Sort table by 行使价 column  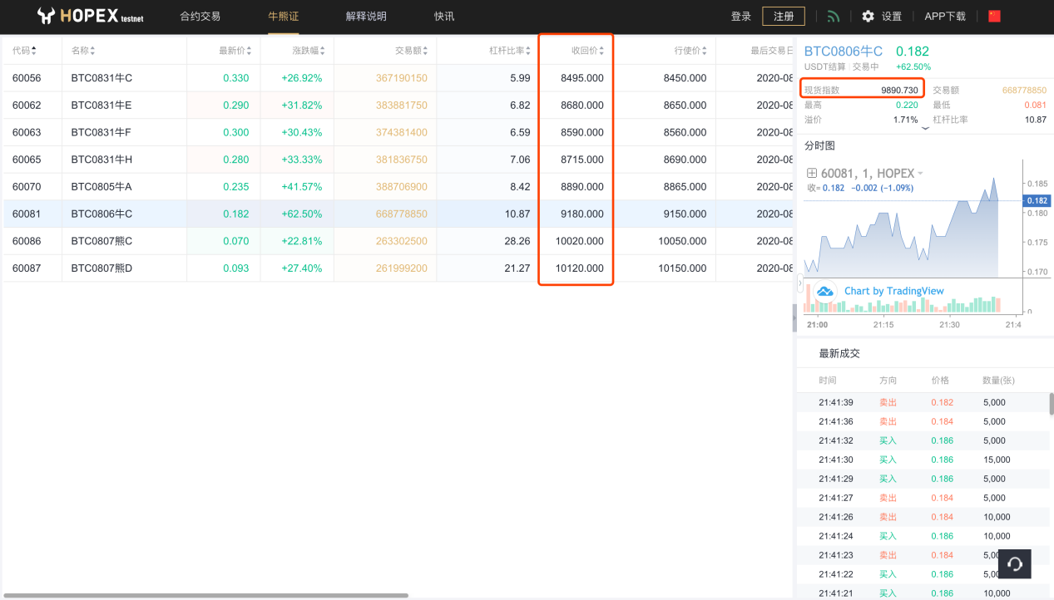click(x=690, y=51)
